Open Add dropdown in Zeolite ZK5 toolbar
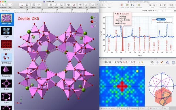This screenshot has width=176, height=110. (x=10, y=5)
